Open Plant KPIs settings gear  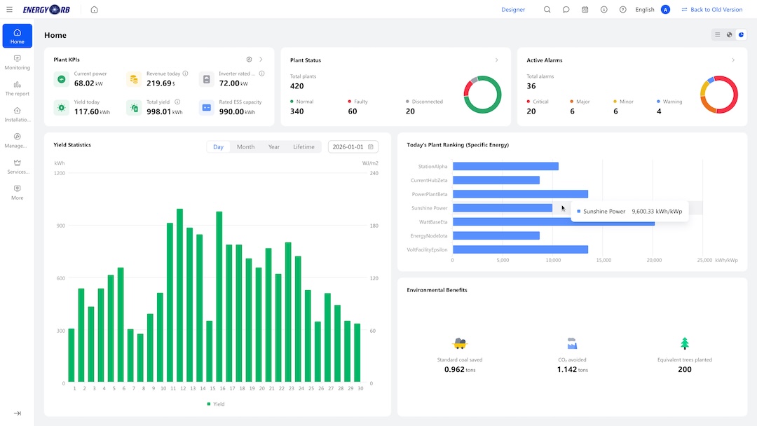pos(249,60)
